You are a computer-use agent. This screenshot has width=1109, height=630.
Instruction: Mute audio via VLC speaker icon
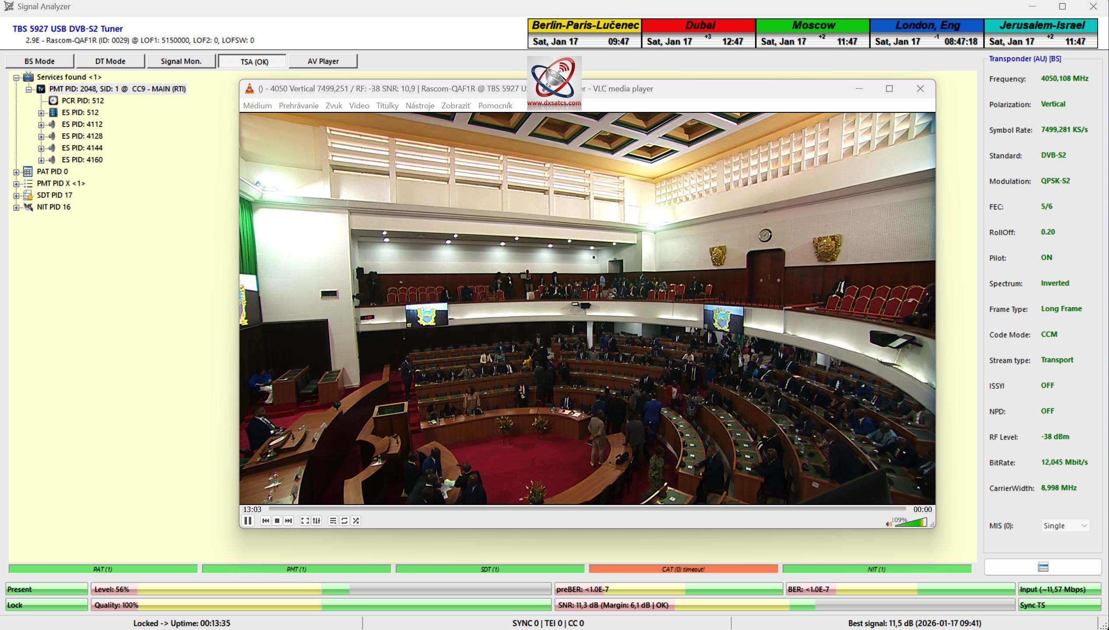[x=888, y=524]
